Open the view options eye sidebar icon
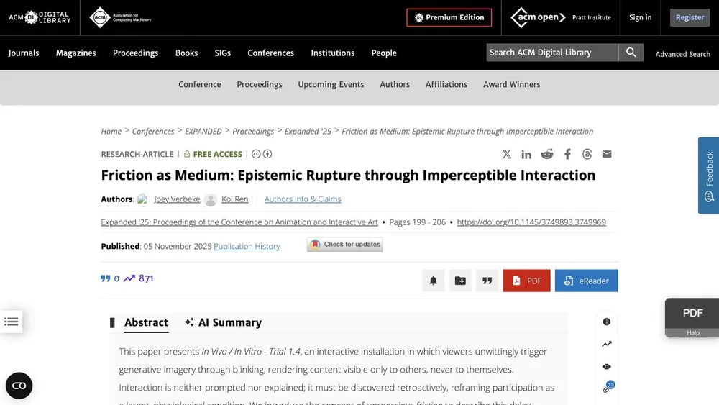719x405 pixels. (x=607, y=366)
